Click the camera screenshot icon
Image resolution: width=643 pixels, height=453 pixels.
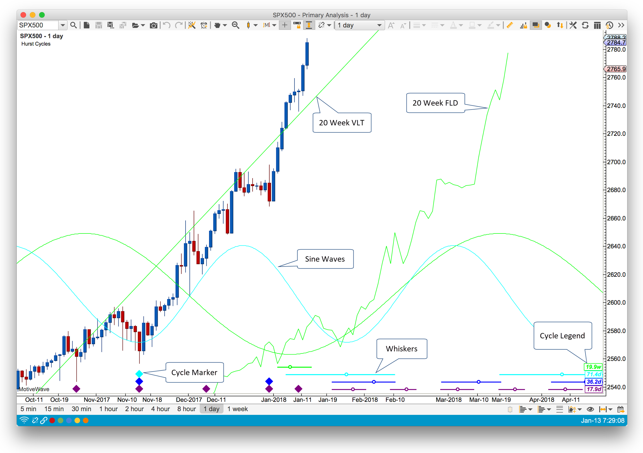(x=153, y=25)
